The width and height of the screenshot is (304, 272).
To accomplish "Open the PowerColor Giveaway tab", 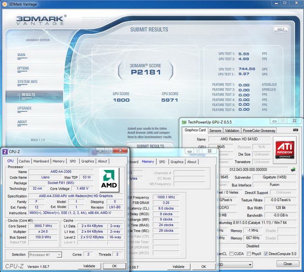I will 259,131.
